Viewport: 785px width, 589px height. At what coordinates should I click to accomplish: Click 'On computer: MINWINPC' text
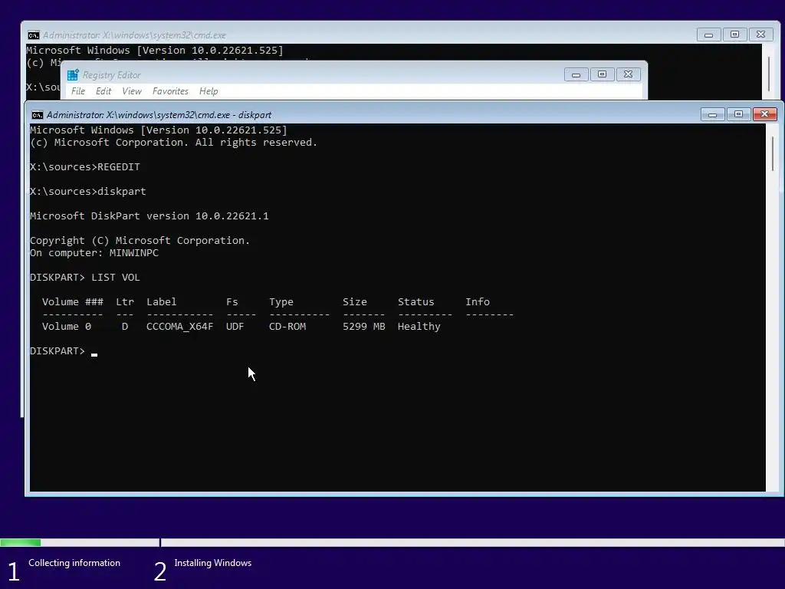coord(94,253)
